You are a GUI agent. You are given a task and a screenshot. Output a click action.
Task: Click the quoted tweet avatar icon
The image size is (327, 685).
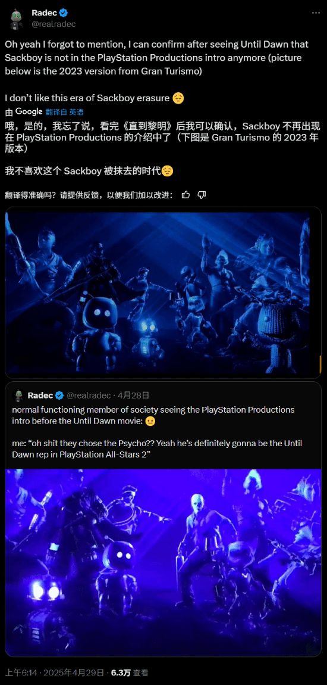[18, 396]
